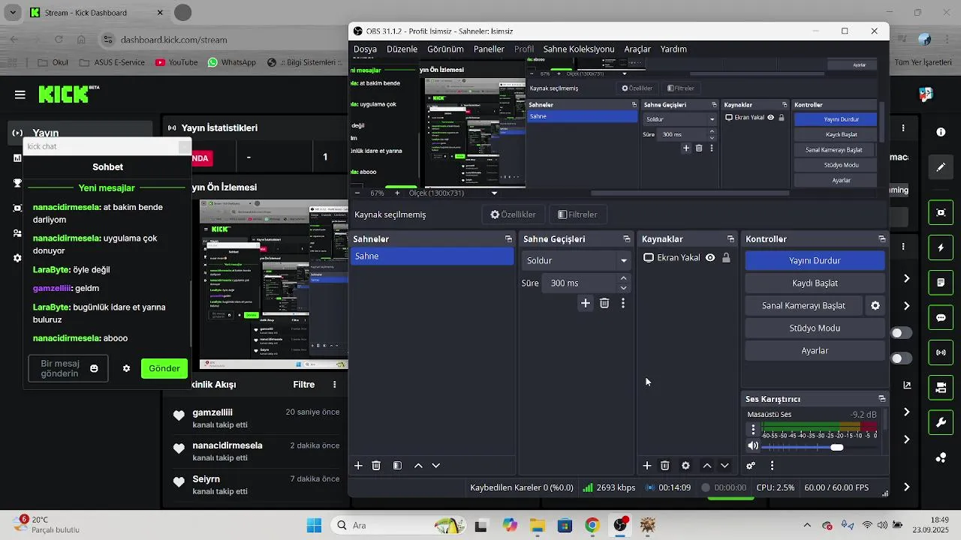Viewport: 961px width, 540px height.
Task: Undock the Kaynaklar panel
Action: [x=731, y=239]
